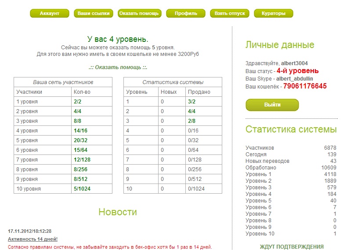Screen dimensions: 354x250
Task: Click the 6 уровня row label
Action: point(27,150)
